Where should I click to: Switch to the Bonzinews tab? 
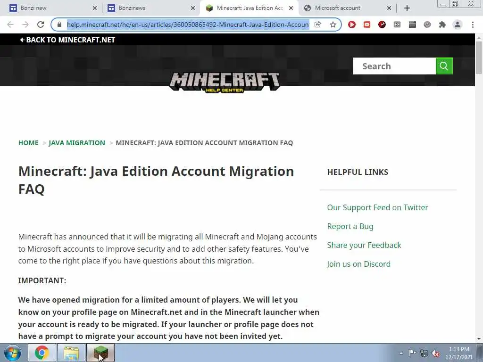151,8
